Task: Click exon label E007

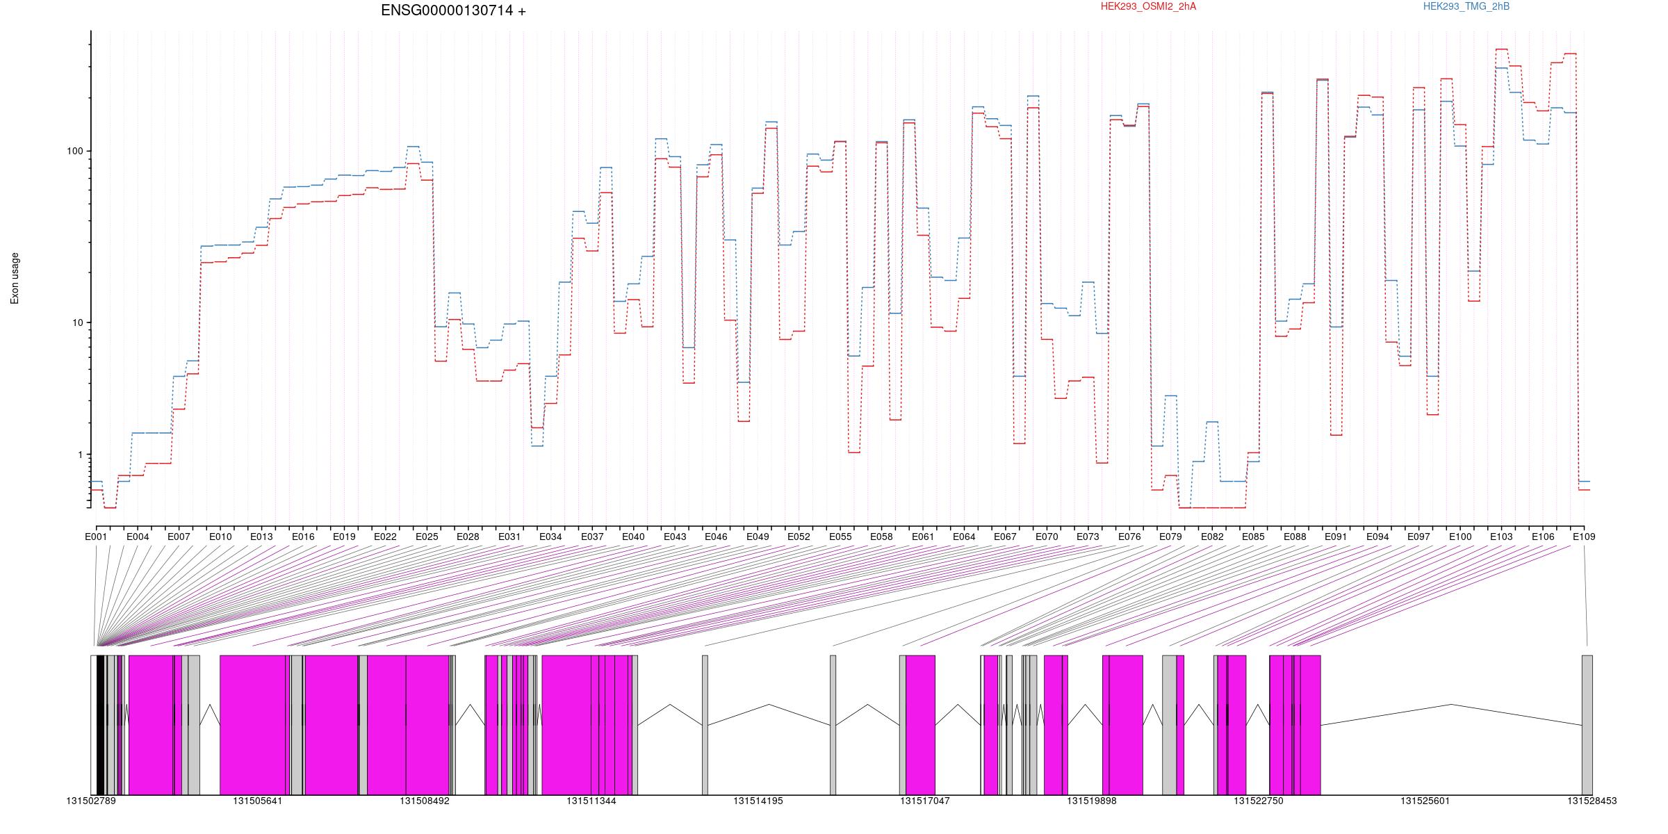Action: pos(179,537)
